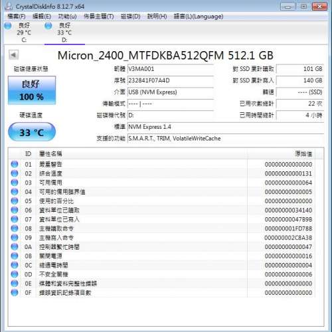332x332 pixels.
Task: Click the total host reads field 101 GB
Action: (300, 69)
